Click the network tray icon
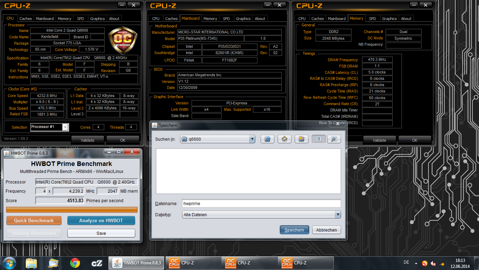 tap(442, 263)
